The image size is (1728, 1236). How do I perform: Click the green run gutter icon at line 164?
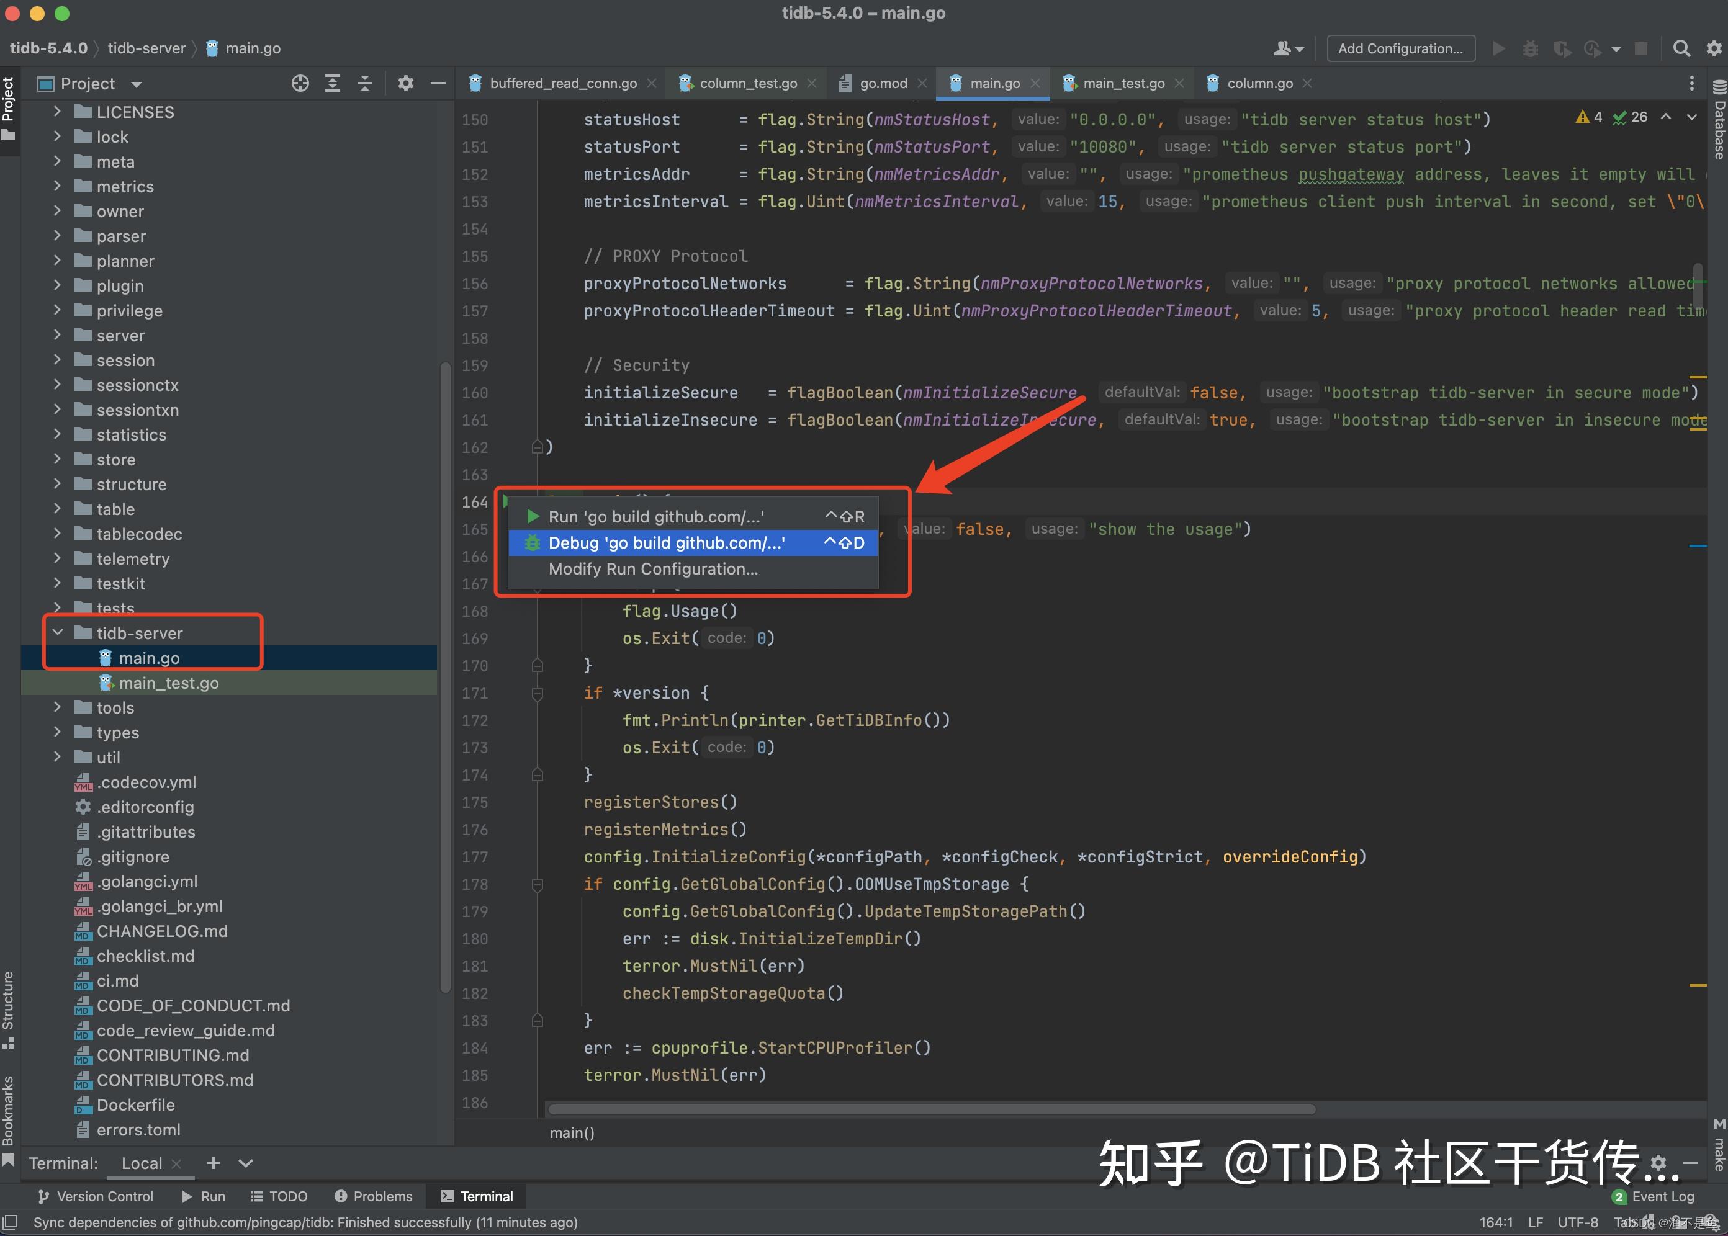pos(508,501)
